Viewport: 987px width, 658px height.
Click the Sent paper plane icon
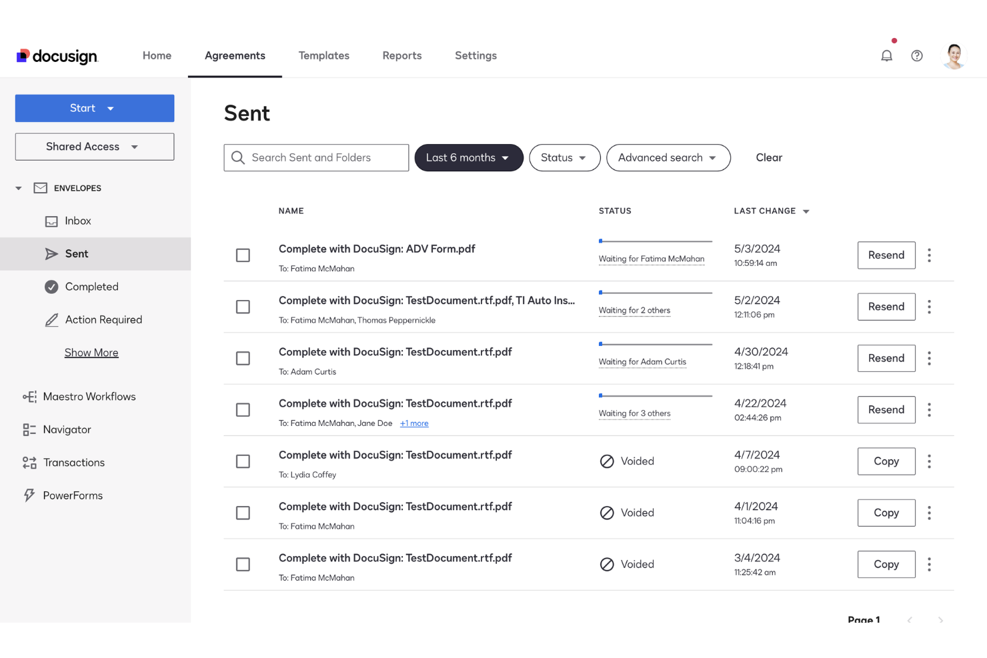[x=51, y=254]
